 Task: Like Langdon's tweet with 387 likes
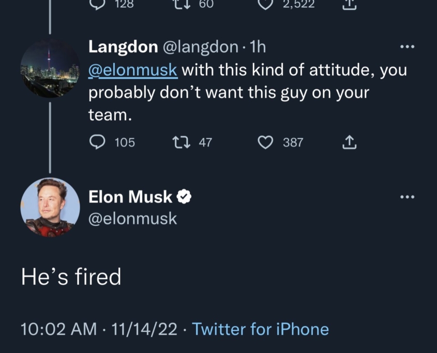[265, 142]
